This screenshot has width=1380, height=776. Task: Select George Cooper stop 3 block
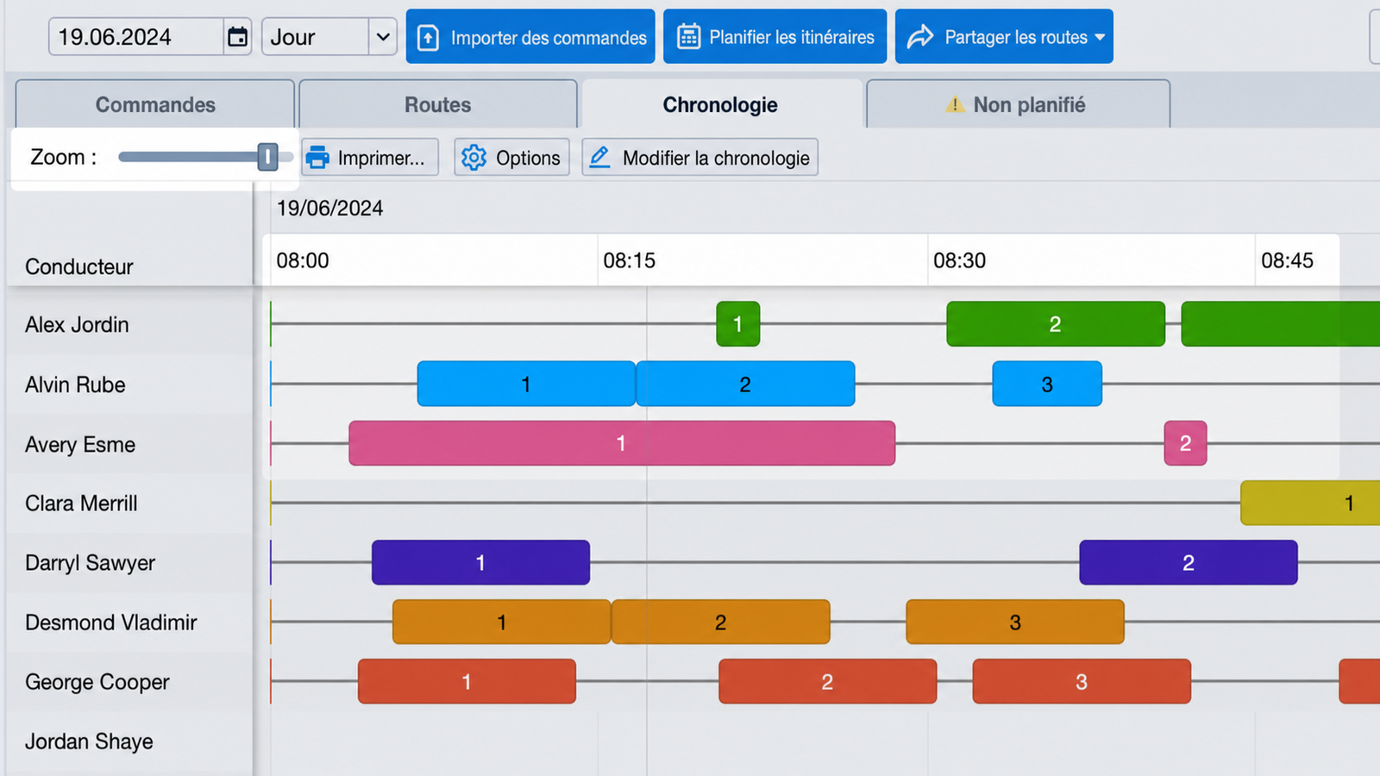pos(1082,681)
